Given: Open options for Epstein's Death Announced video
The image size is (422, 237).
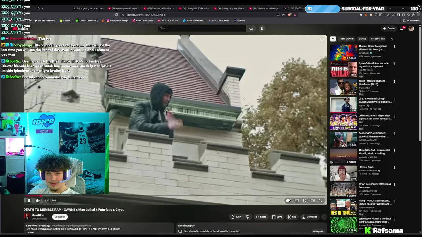Looking at the screenshot, I should tap(394, 64).
